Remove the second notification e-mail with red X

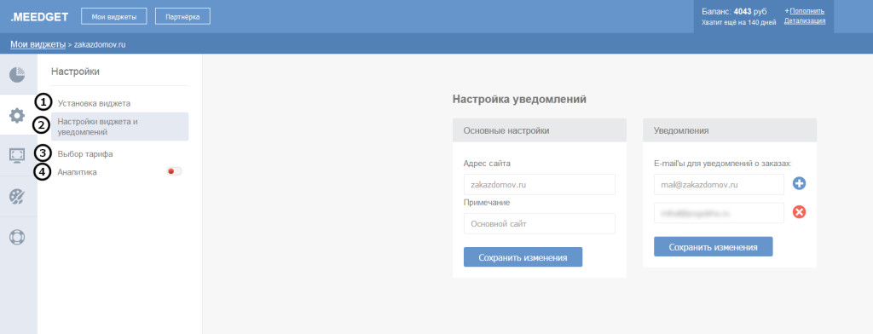click(x=799, y=212)
